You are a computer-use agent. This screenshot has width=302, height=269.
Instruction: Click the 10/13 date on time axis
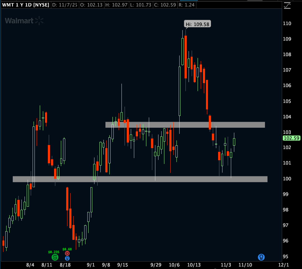(194, 265)
